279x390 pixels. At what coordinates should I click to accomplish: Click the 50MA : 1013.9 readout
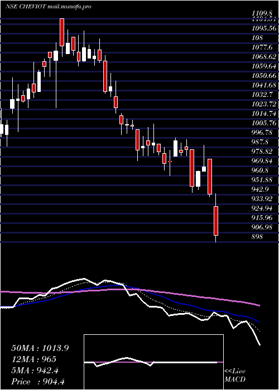40,348
